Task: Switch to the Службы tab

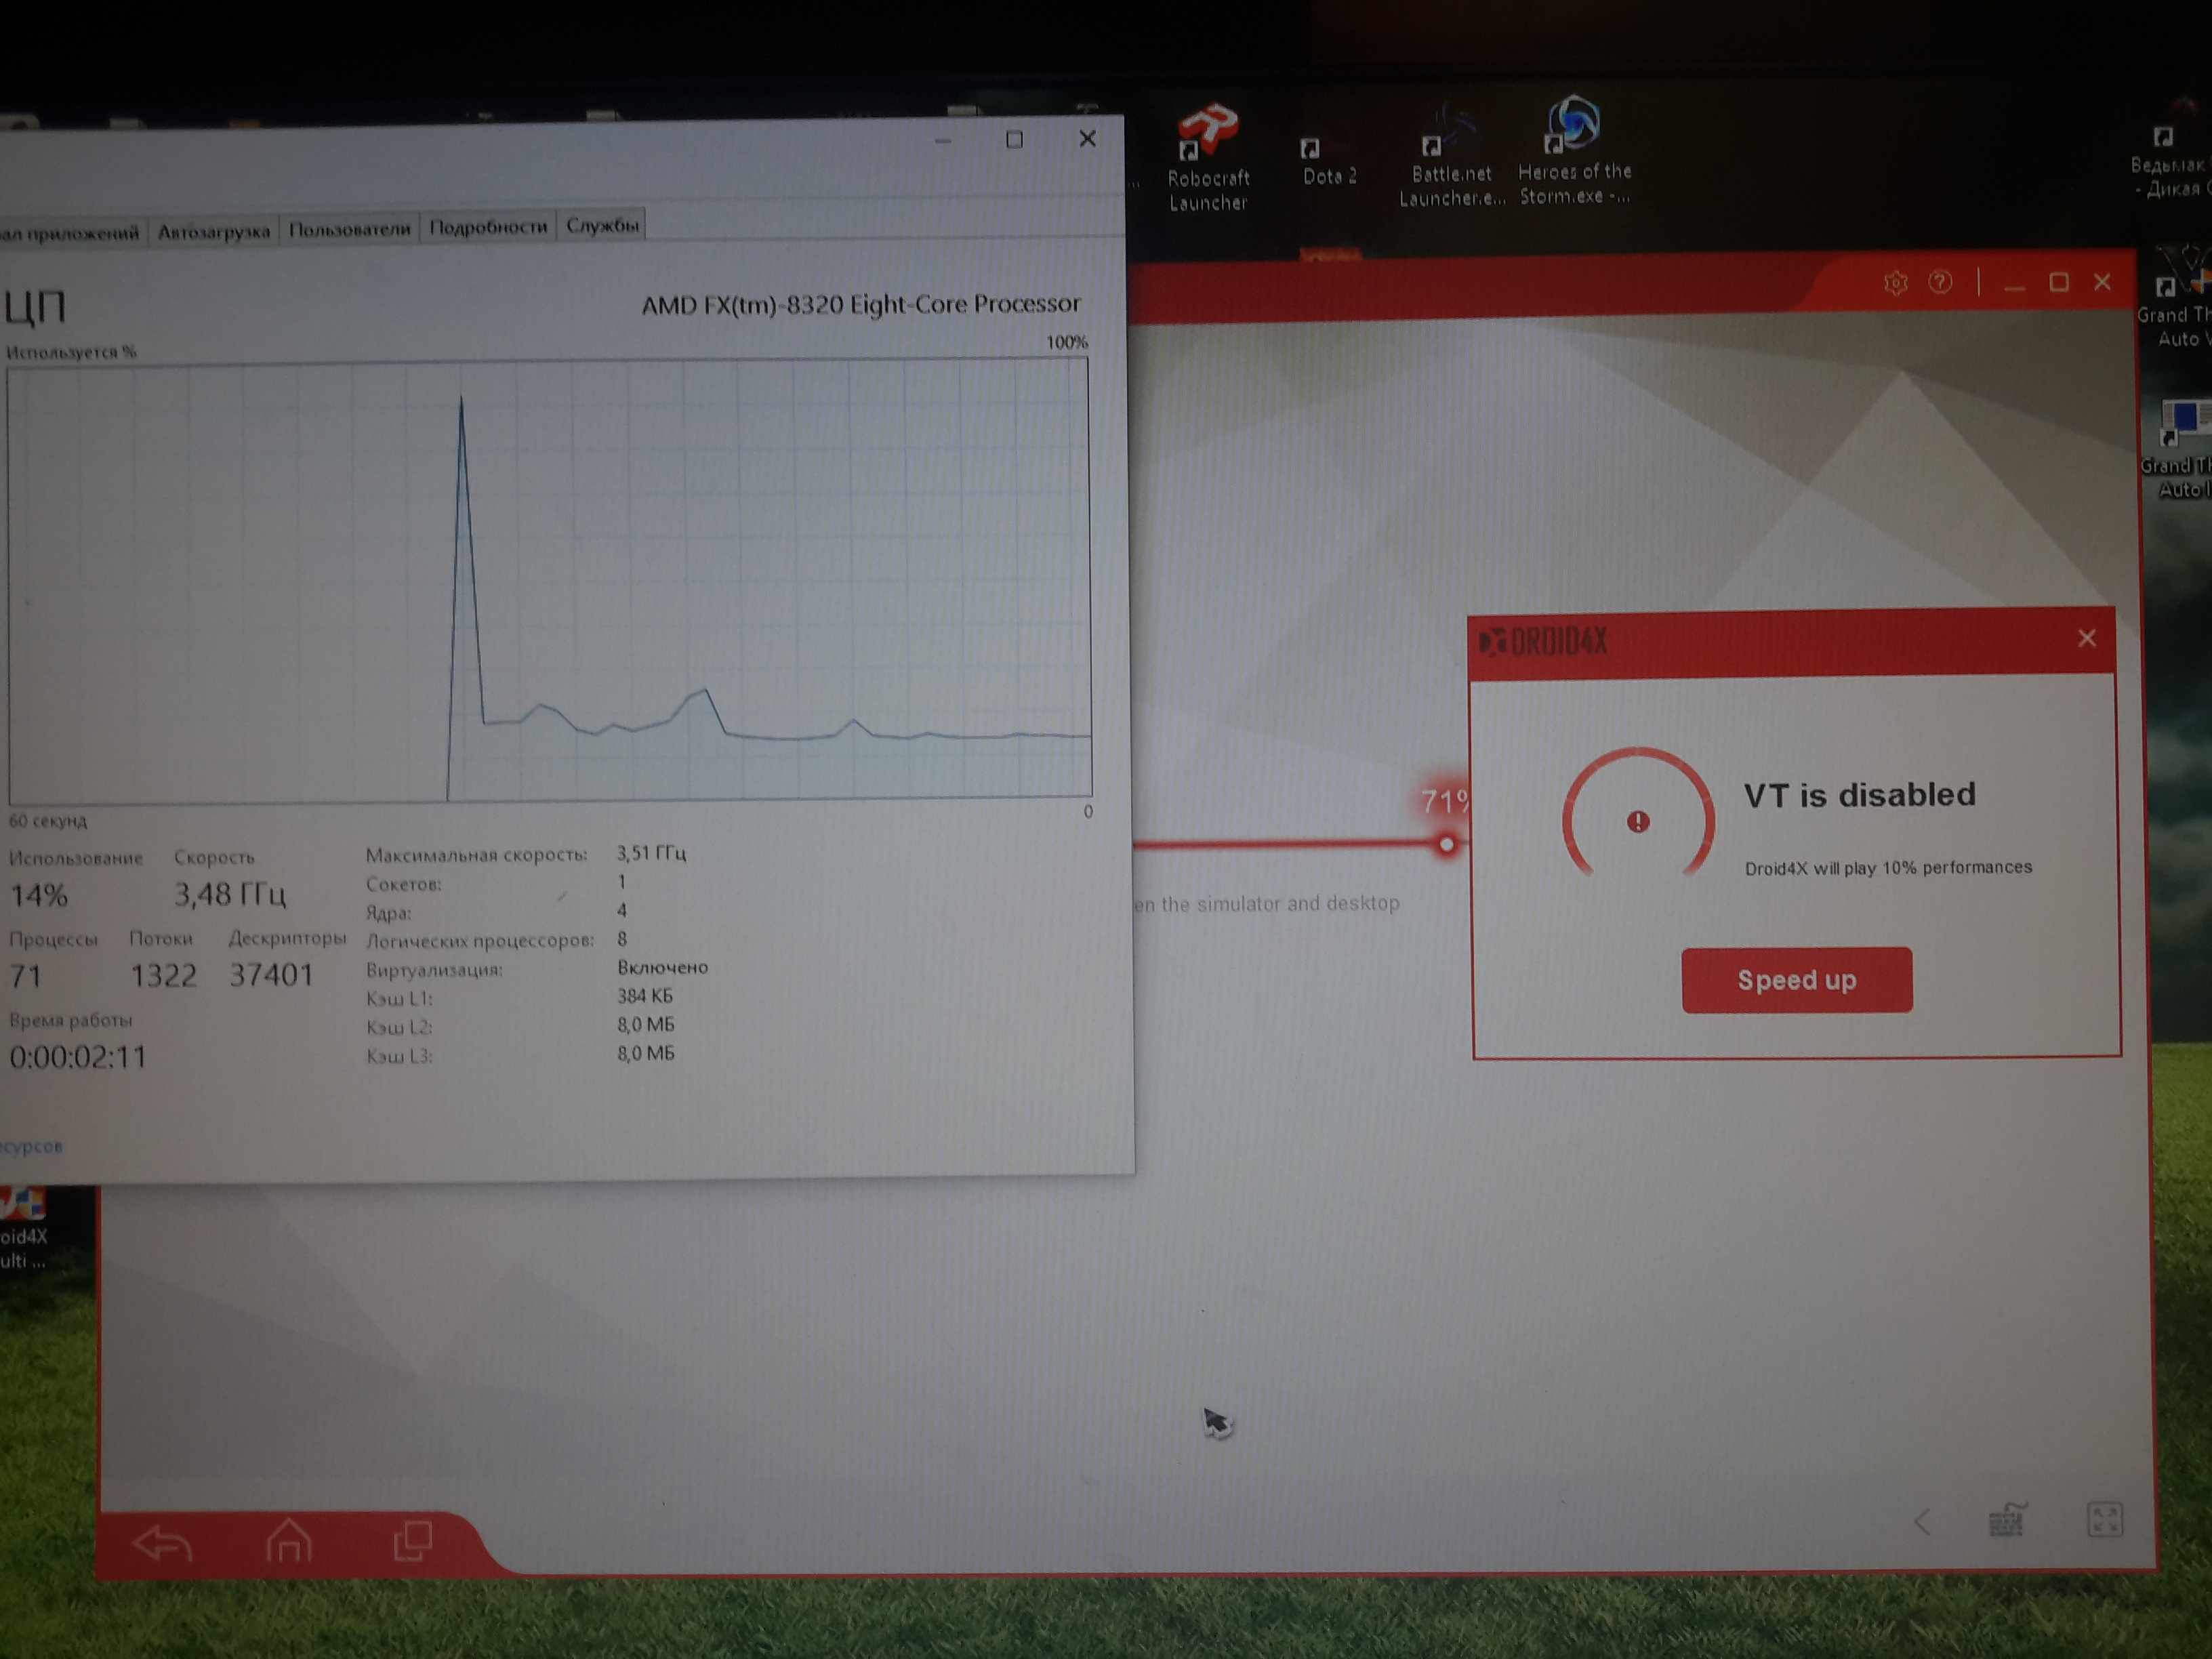Action: 602,226
